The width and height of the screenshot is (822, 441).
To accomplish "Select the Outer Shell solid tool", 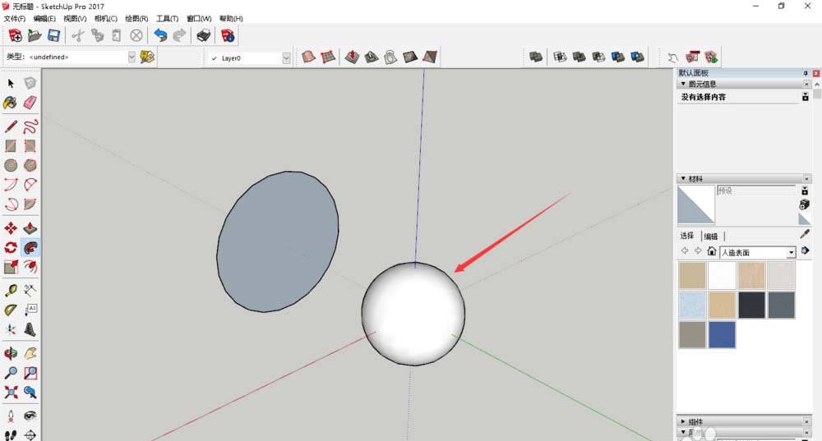I will pyautogui.click(x=535, y=57).
